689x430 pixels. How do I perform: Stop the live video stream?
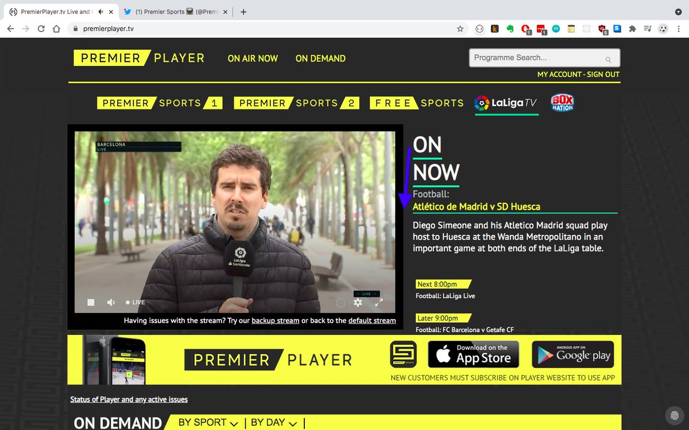[91, 302]
